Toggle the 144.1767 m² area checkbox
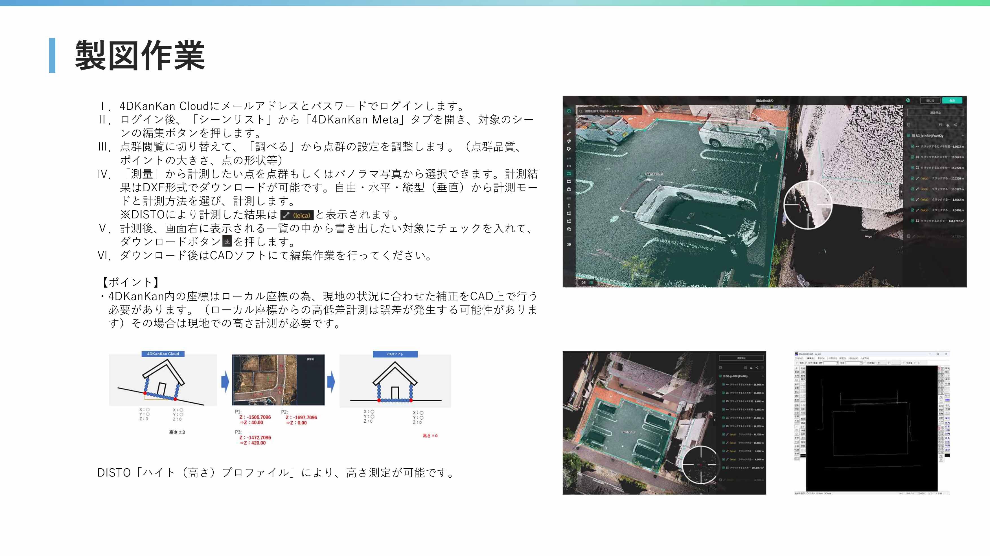The height and width of the screenshot is (556, 990). (912, 221)
